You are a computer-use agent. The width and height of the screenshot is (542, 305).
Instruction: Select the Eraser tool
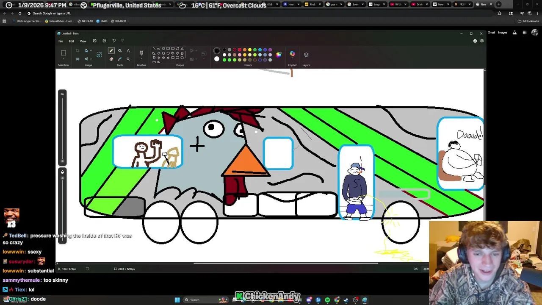[111, 59]
